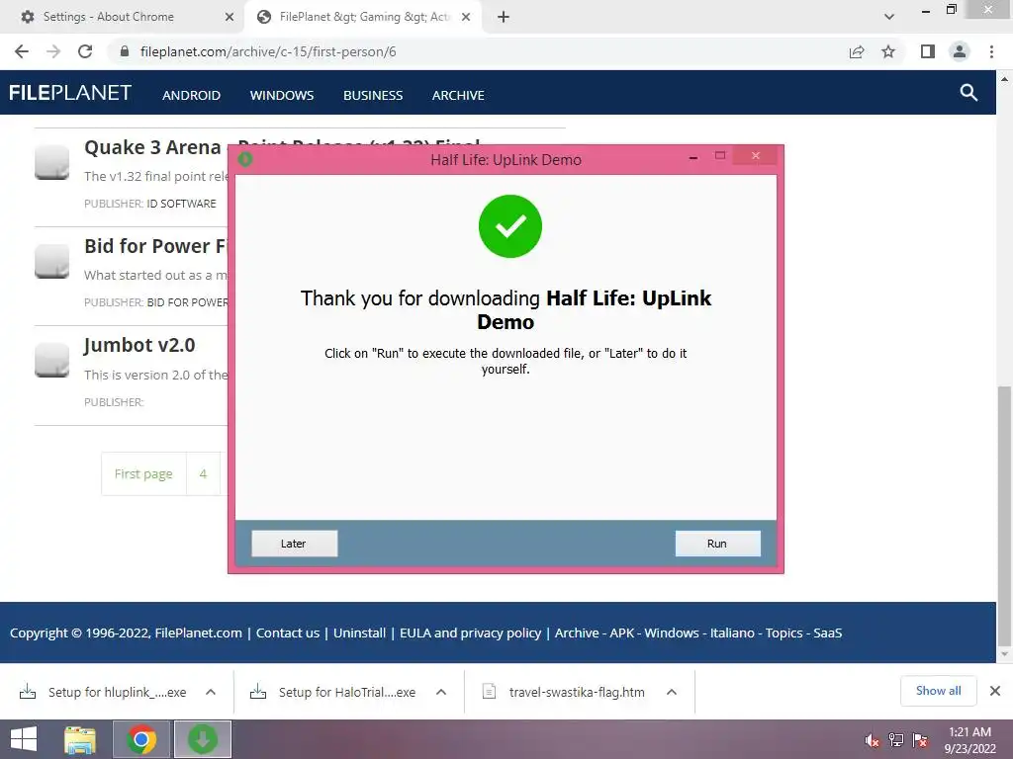Viewport: 1013px width, 759px height.
Task: Switch to the FilePlanet Gaming tab
Action: click(365, 17)
